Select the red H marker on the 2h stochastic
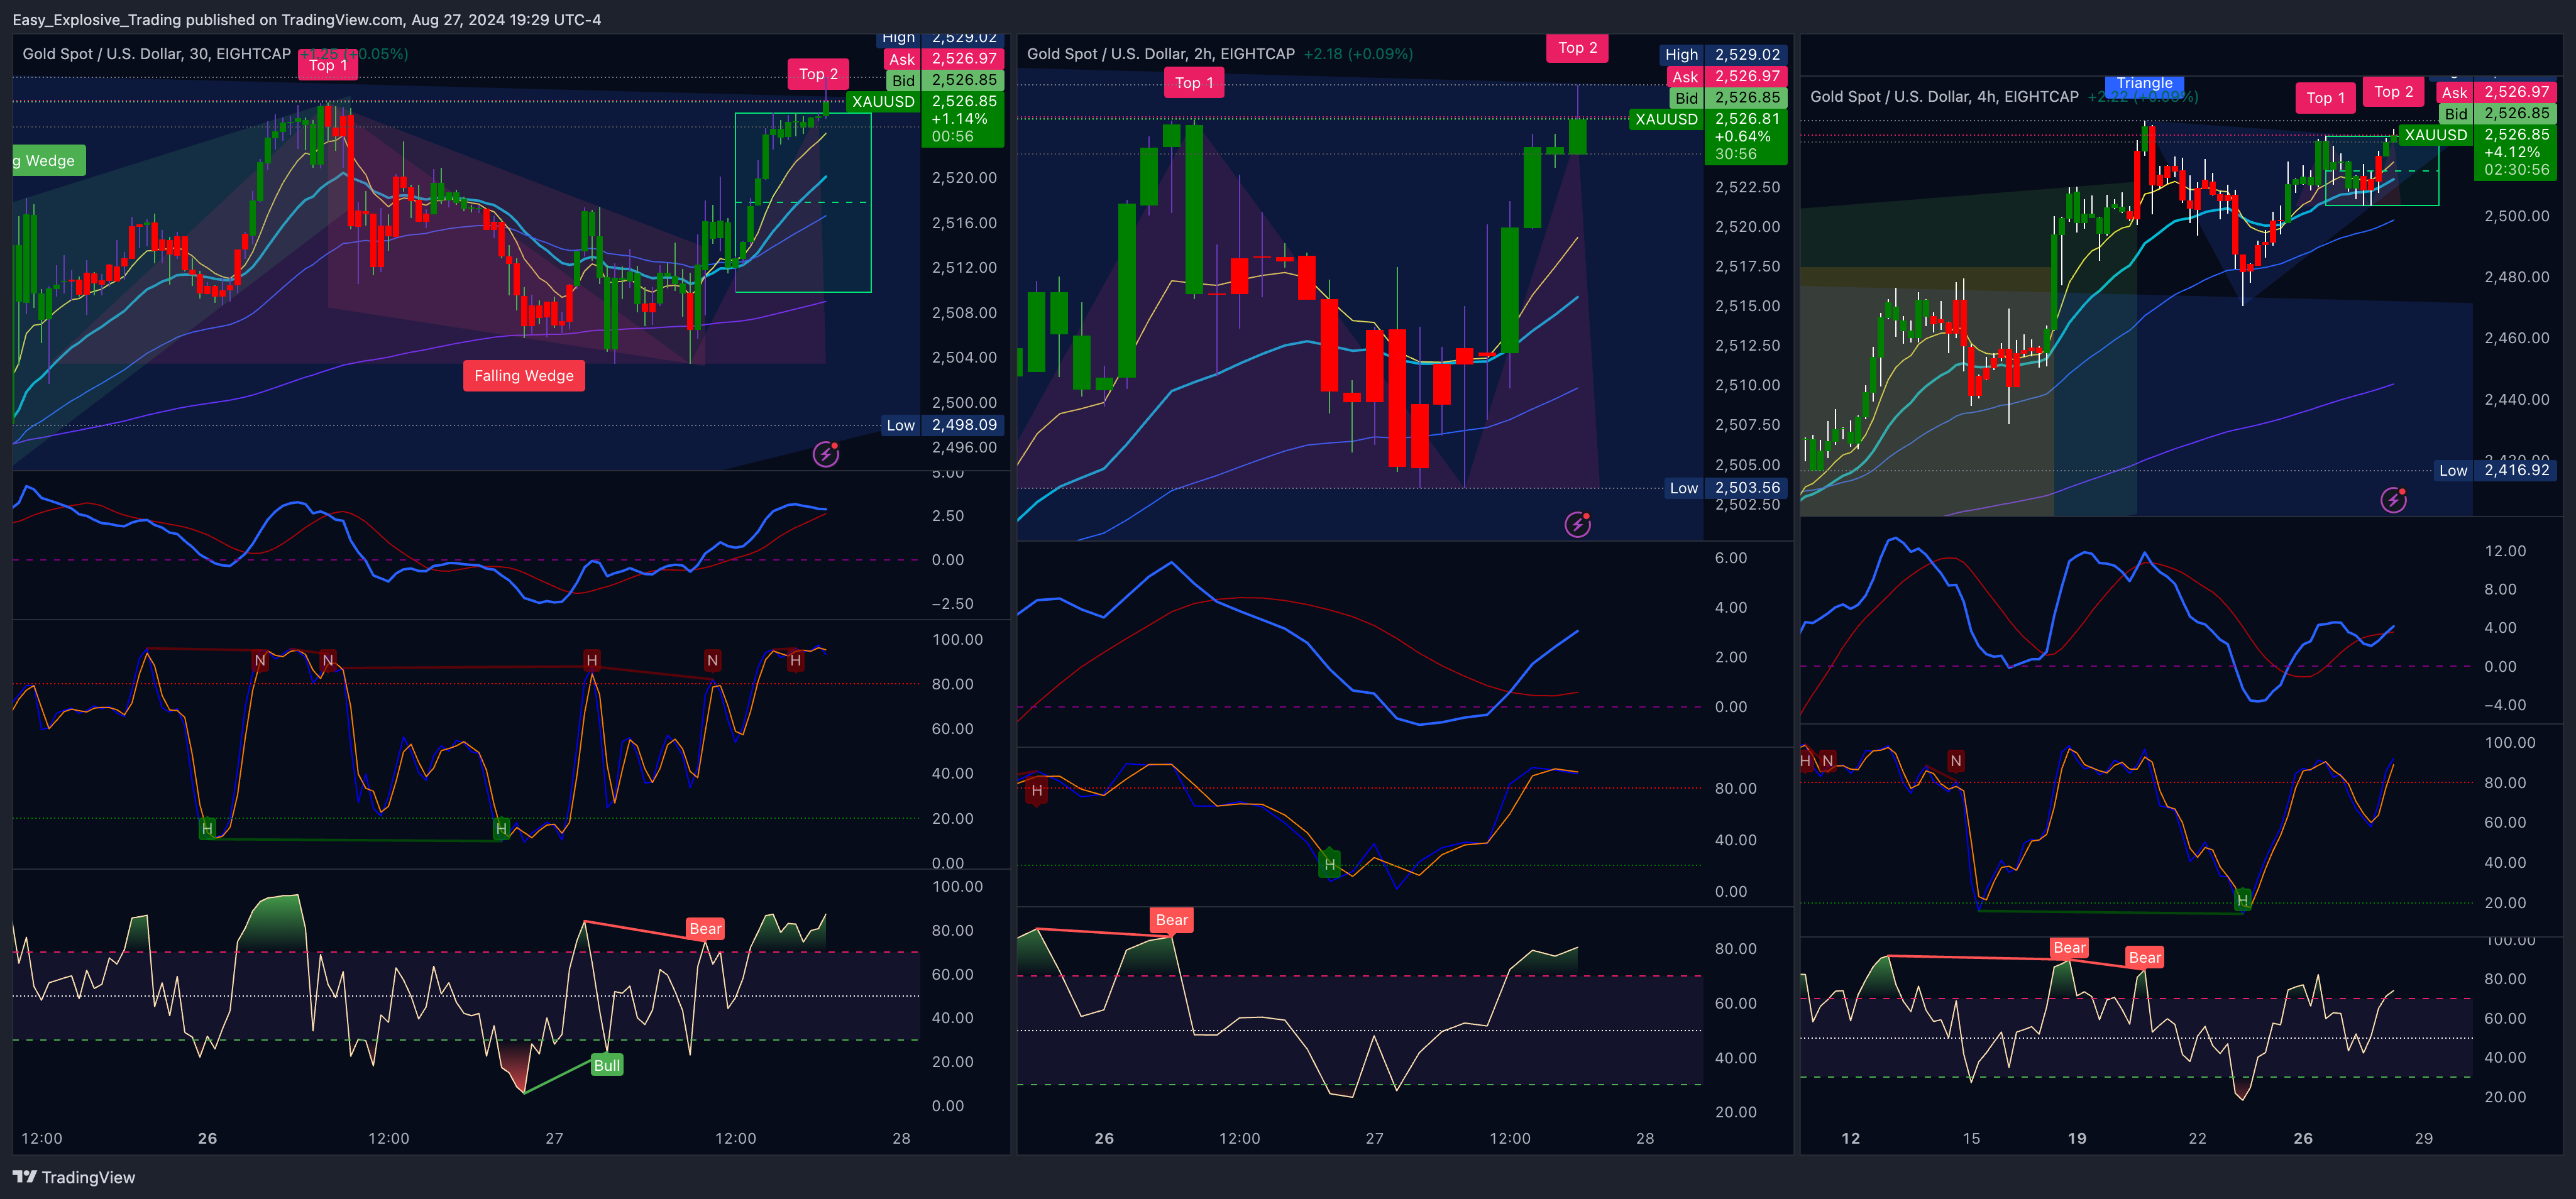Image resolution: width=2576 pixels, height=1199 pixels. click(x=1037, y=791)
